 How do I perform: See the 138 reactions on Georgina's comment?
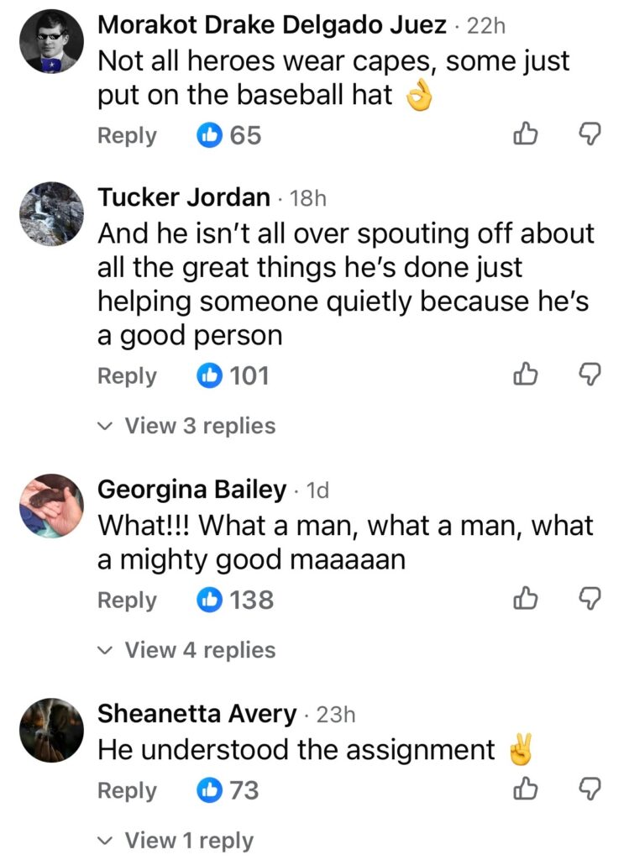[x=236, y=600]
